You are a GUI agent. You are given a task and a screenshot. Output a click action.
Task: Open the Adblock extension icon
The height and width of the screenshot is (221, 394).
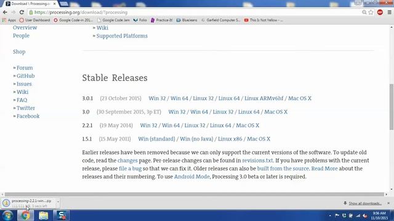pos(380,12)
